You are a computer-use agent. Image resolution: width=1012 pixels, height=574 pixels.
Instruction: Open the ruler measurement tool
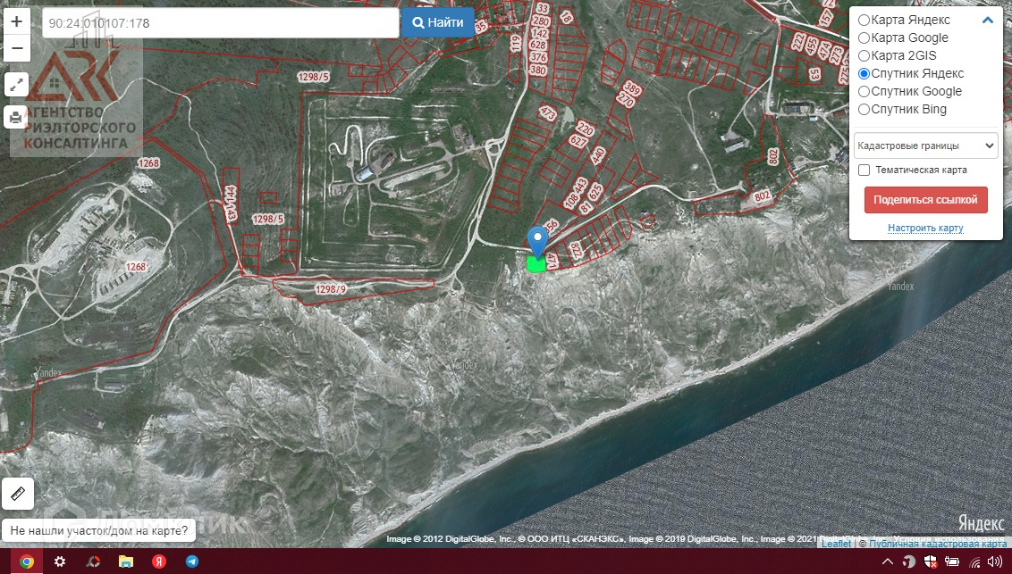coord(18,494)
